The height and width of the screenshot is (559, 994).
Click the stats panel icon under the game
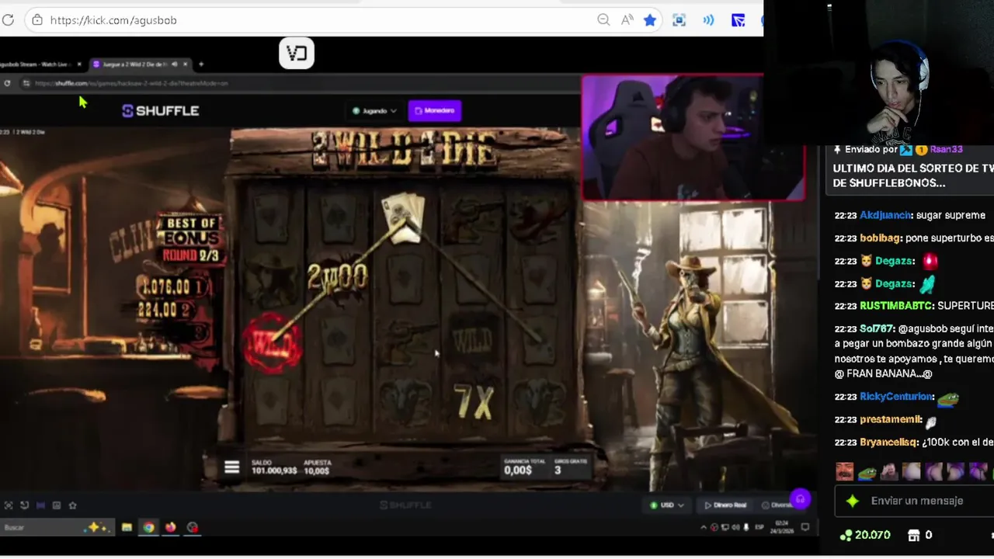57,505
